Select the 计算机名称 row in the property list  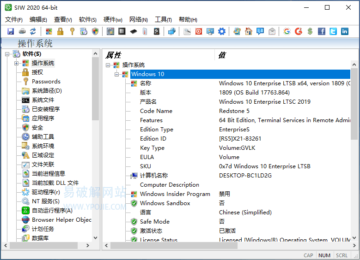coord(153,176)
